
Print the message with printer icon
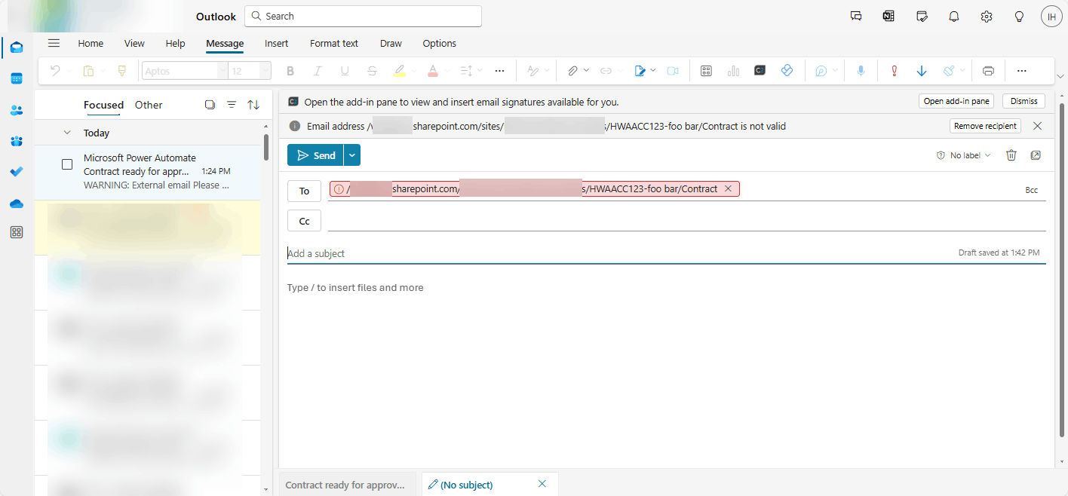pos(988,71)
